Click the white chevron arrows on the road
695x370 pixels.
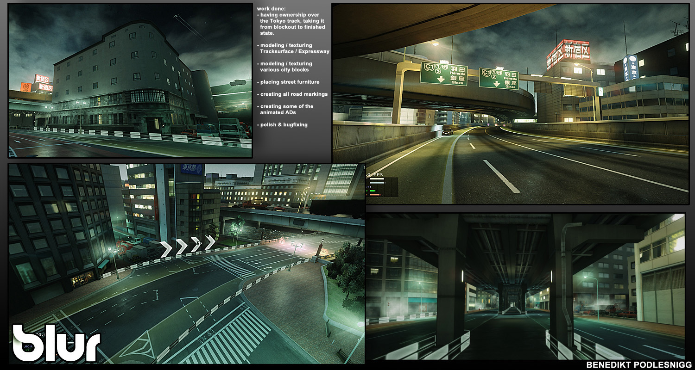pos(188,246)
